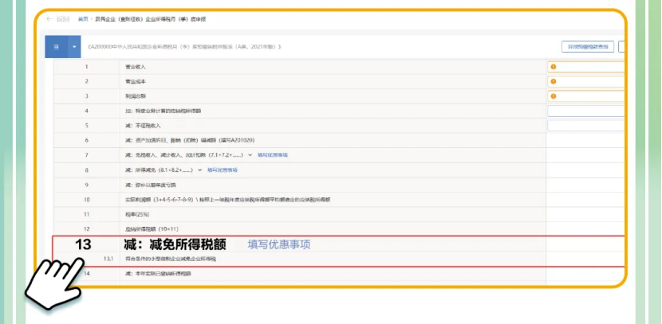The image size is (662, 324).
Task: Select the row 13.1 小型微利企业 sub-item
Action: 170,260
